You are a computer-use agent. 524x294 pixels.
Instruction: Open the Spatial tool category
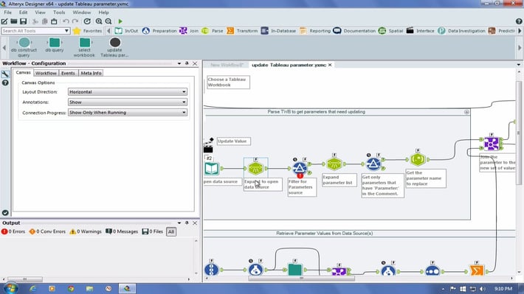click(x=390, y=31)
